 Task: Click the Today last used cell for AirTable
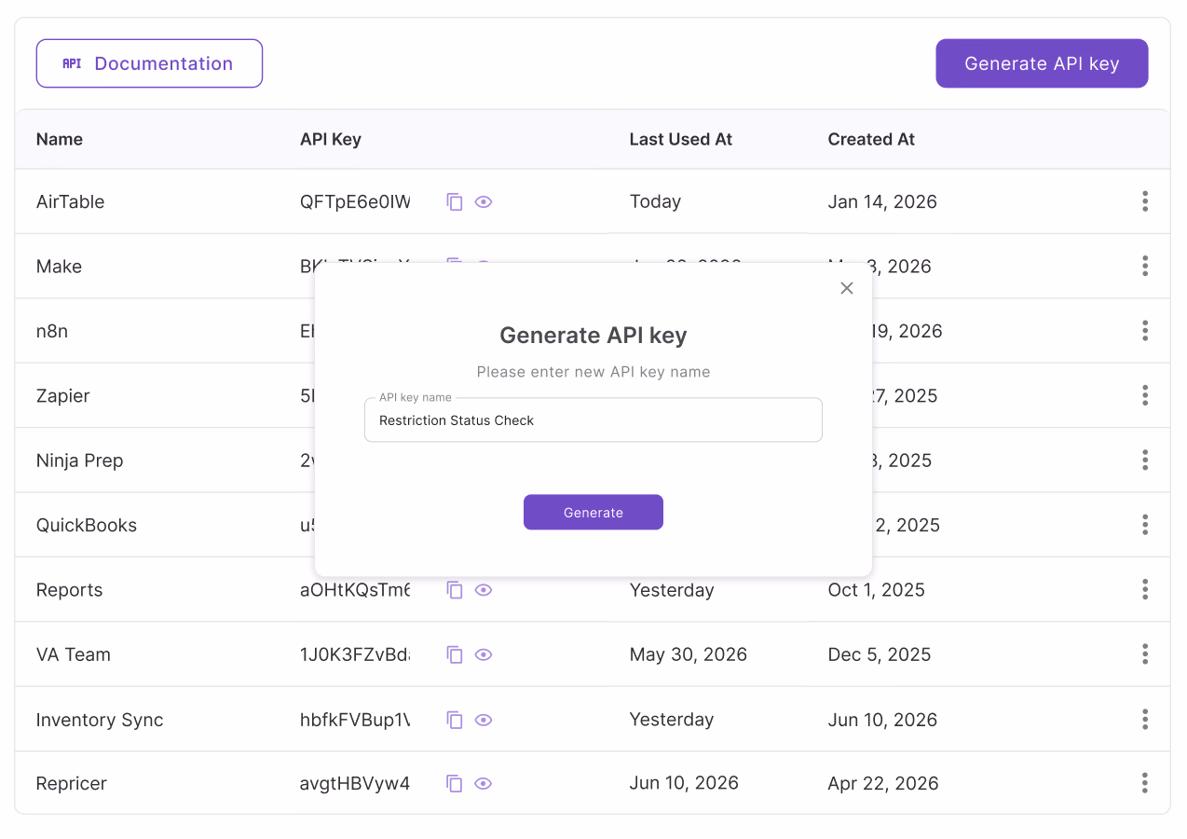(x=656, y=201)
